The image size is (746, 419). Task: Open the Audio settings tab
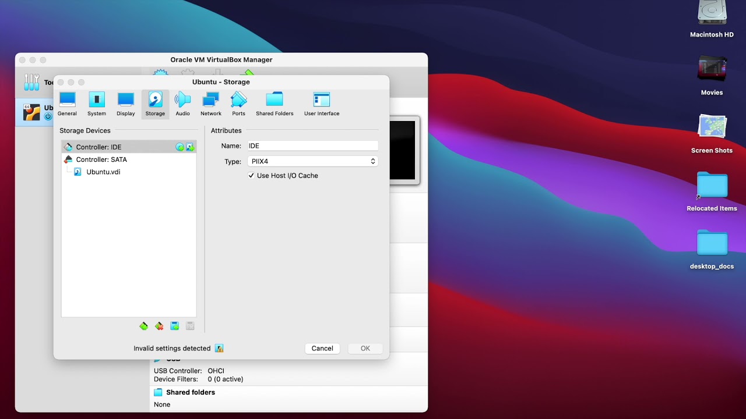pos(182,105)
